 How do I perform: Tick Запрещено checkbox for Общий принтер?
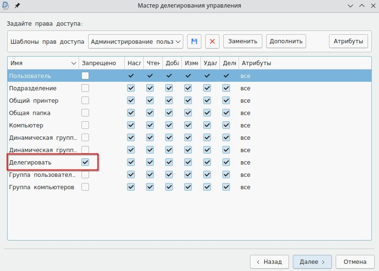(85, 100)
